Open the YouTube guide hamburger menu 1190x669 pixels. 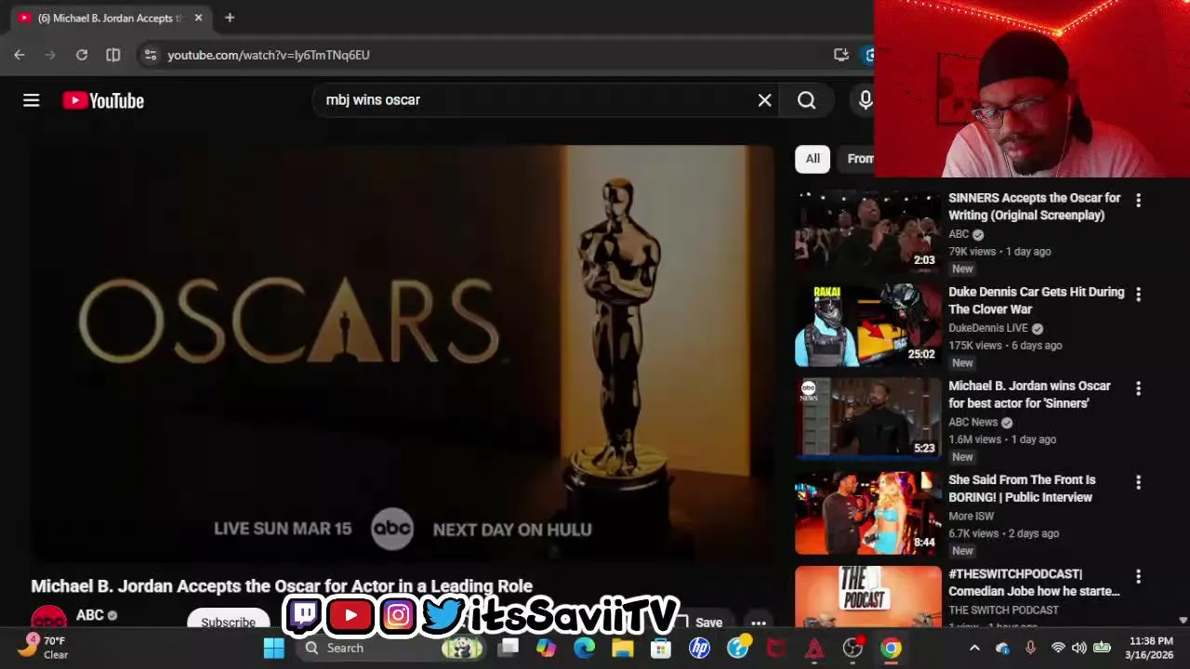tap(32, 100)
